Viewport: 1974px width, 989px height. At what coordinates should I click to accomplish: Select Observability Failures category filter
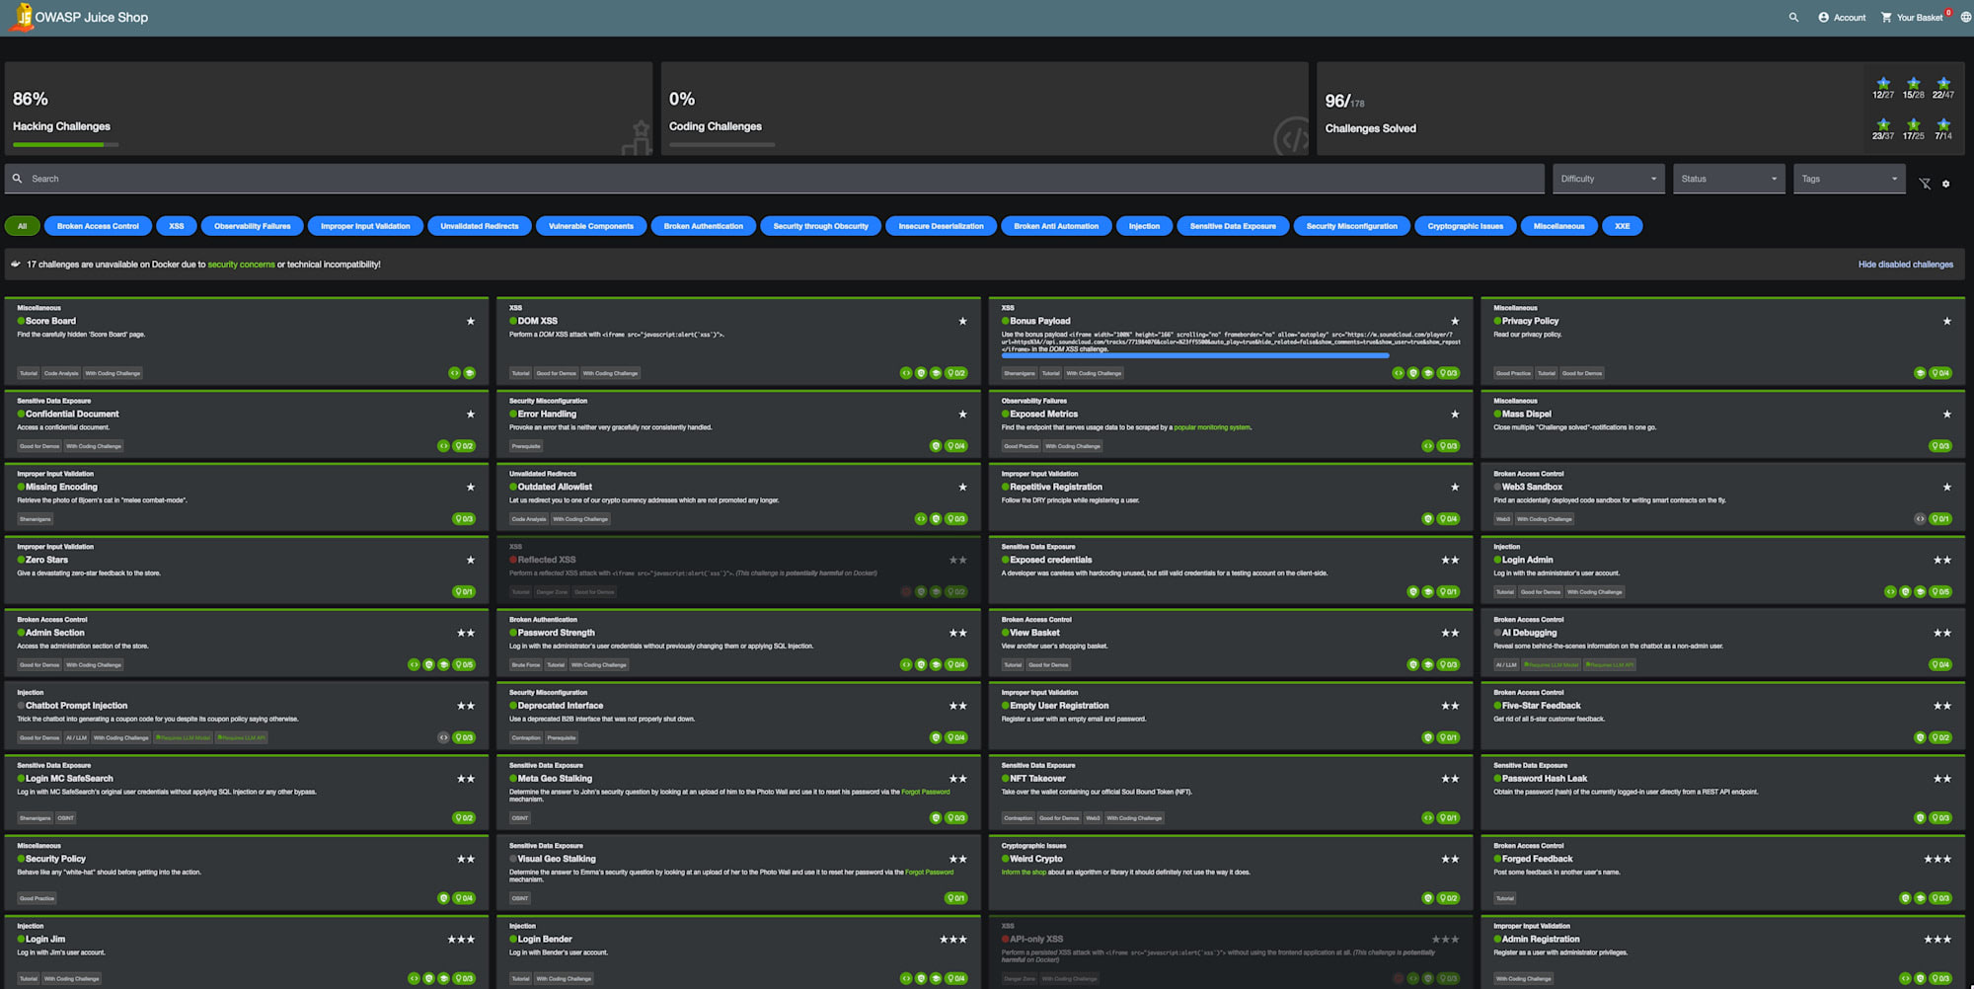point(253,226)
